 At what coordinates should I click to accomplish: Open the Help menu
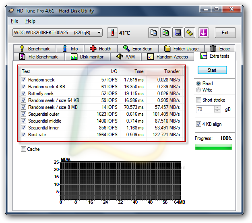pyautogui.click(x=30, y=21)
